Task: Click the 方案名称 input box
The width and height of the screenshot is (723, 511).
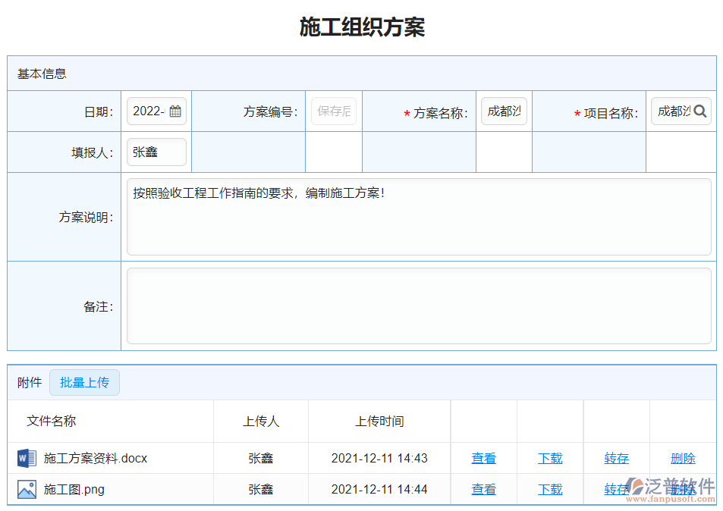Action: pyautogui.click(x=504, y=111)
